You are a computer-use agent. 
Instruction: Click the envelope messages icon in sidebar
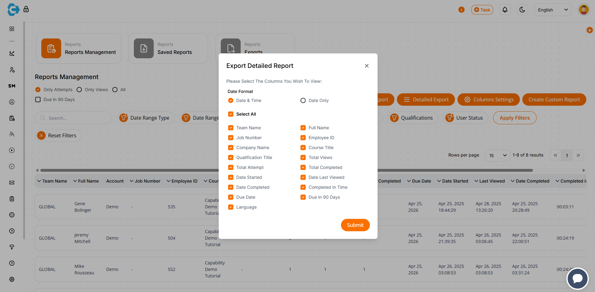[x=12, y=183]
